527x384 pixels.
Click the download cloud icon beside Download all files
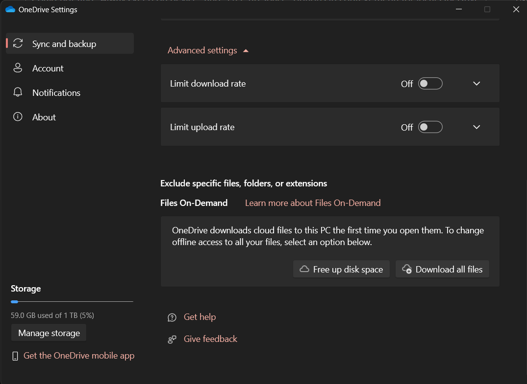406,269
